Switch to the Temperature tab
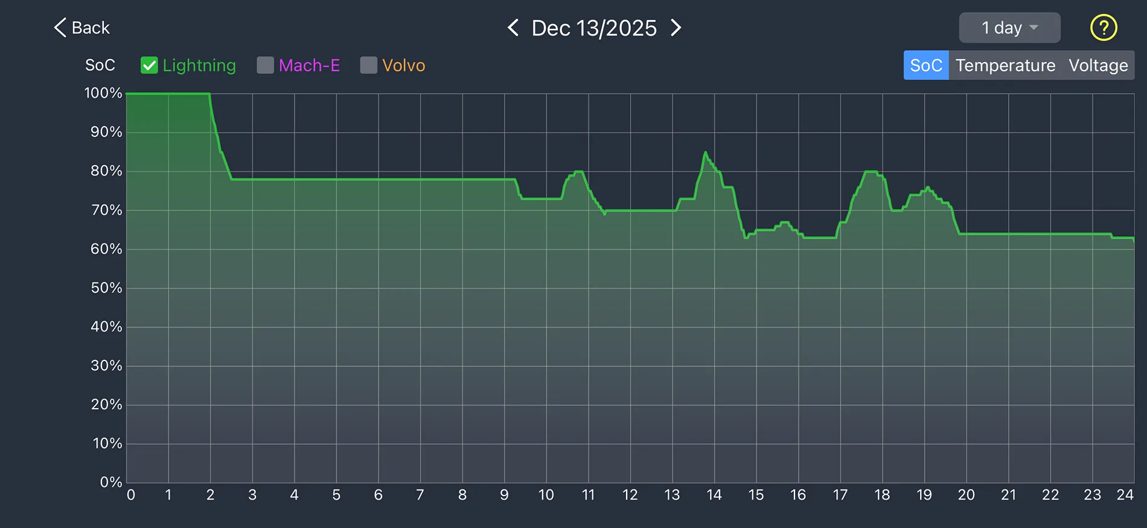This screenshot has height=528, width=1147. pyautogui.click(x=1005, y=65)
